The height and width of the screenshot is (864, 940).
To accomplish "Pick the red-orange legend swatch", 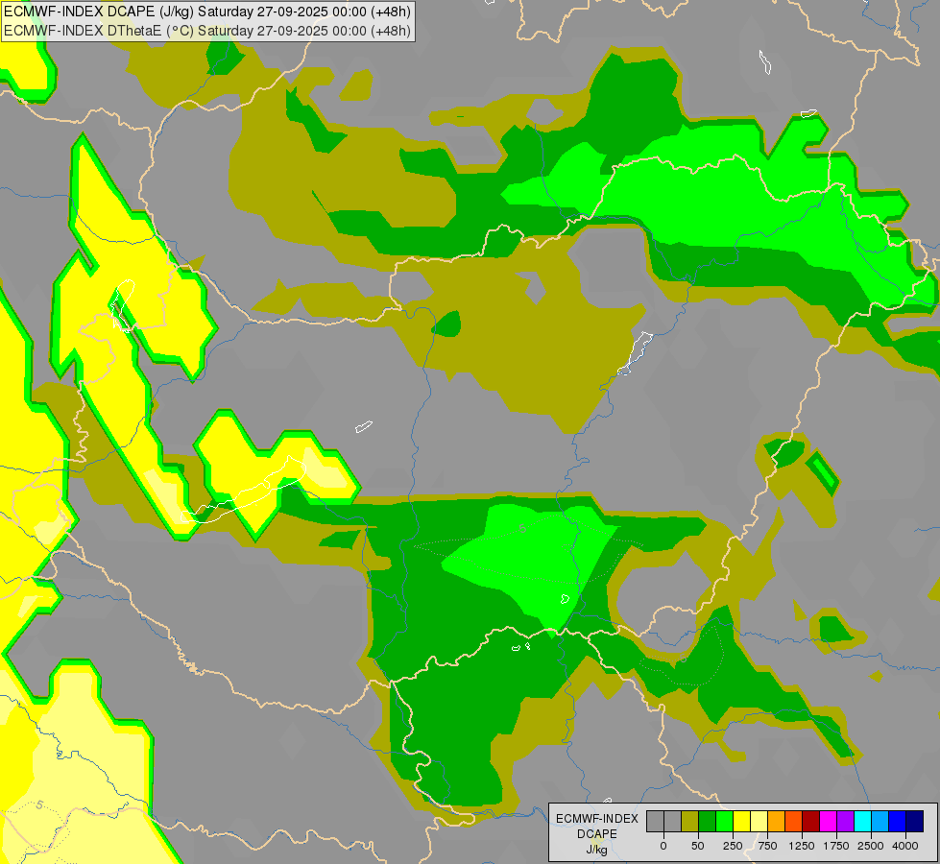I will coord(794,821).
